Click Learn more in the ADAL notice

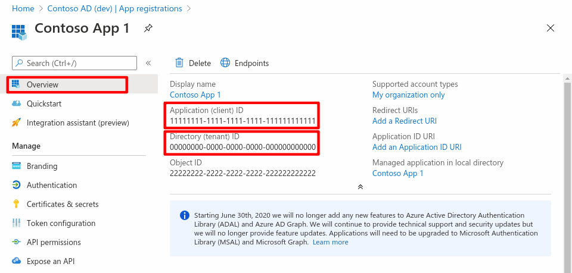pyautogui.click(x=331, y=242)
